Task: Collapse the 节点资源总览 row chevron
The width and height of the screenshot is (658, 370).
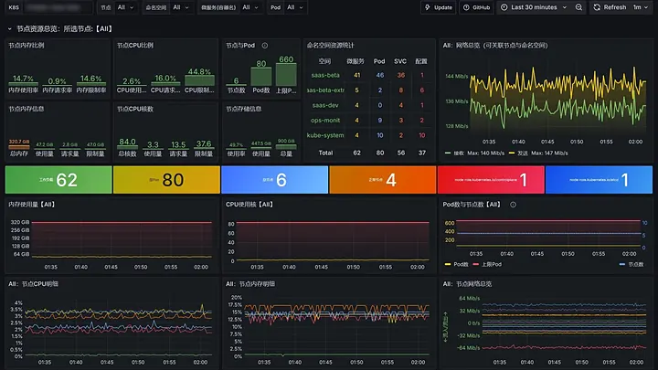Action: point(9,29)
